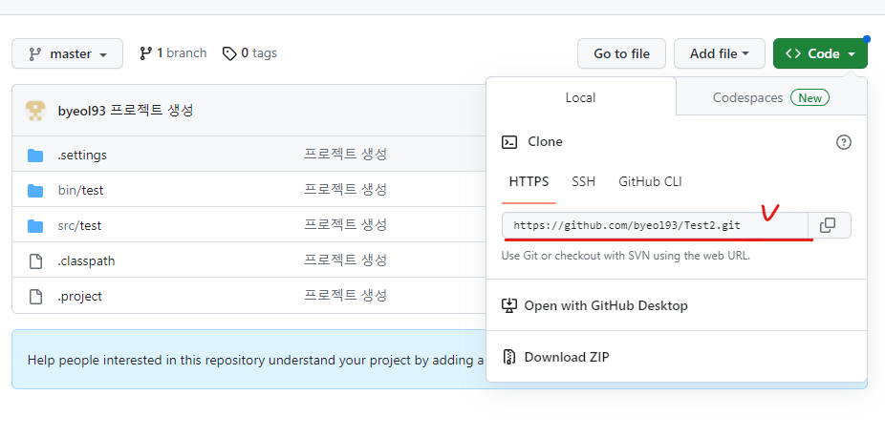Click the .project row commit message
The height and width of the screenshot is (437, 885).
pos(345,295)
